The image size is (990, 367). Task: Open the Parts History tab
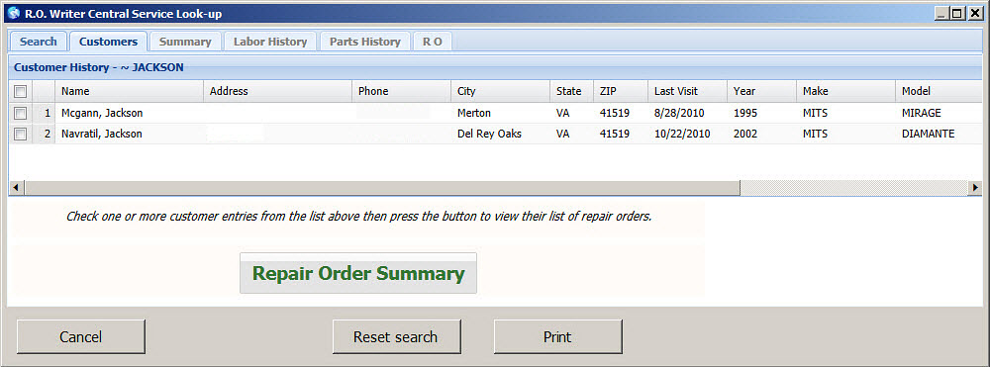365,42
